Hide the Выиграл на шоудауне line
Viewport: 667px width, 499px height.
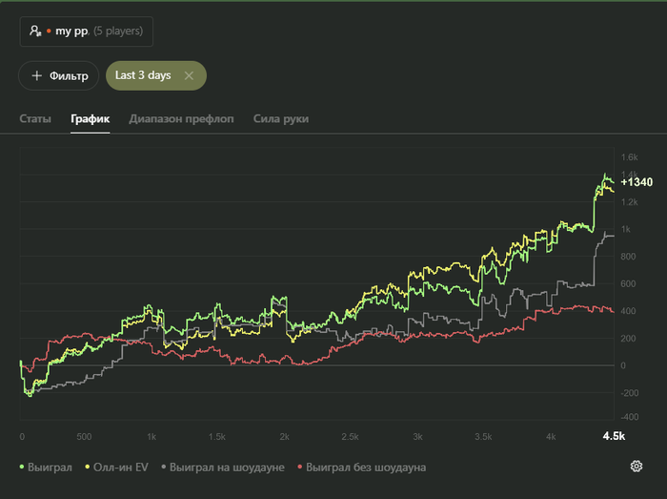tap(223, 468)
